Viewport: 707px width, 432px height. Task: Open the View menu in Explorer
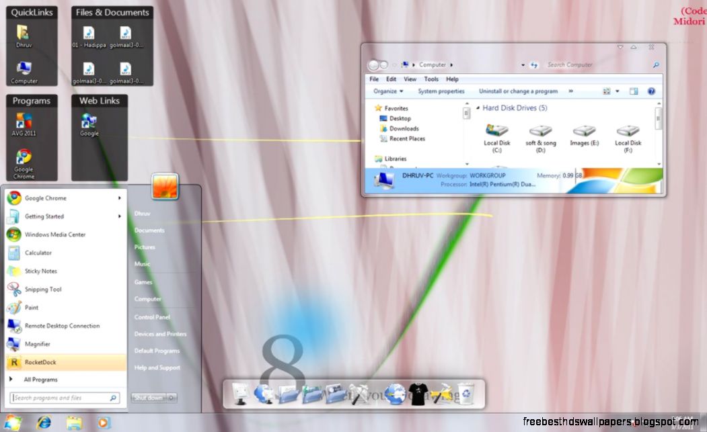point(410,79)
